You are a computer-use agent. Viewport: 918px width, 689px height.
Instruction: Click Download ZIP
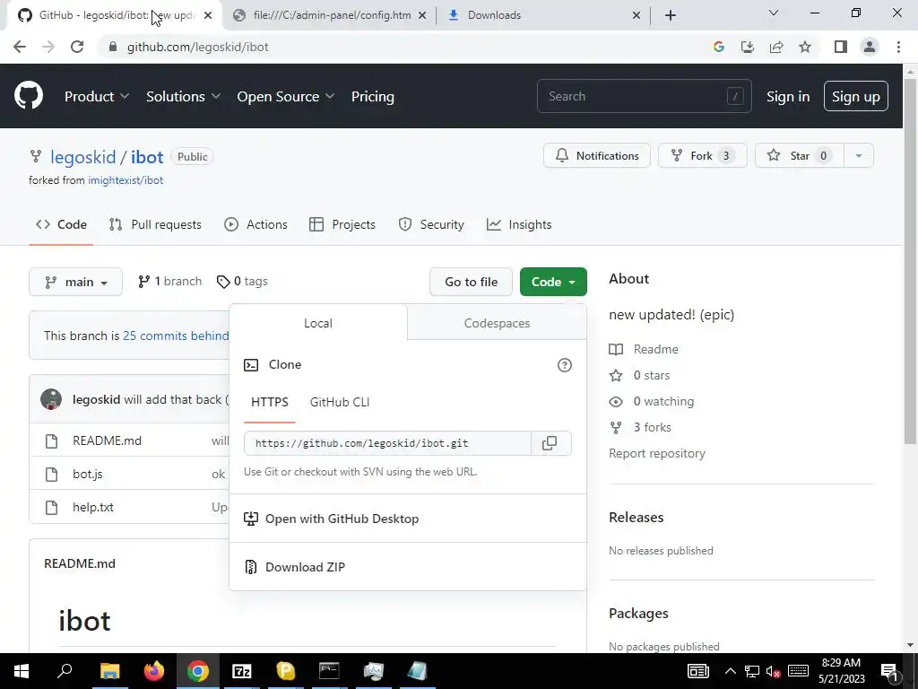408,567
